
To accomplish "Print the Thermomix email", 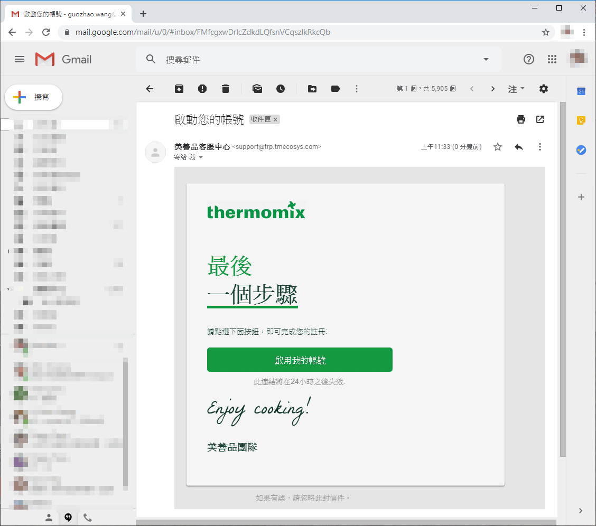I will pos(521,119).
